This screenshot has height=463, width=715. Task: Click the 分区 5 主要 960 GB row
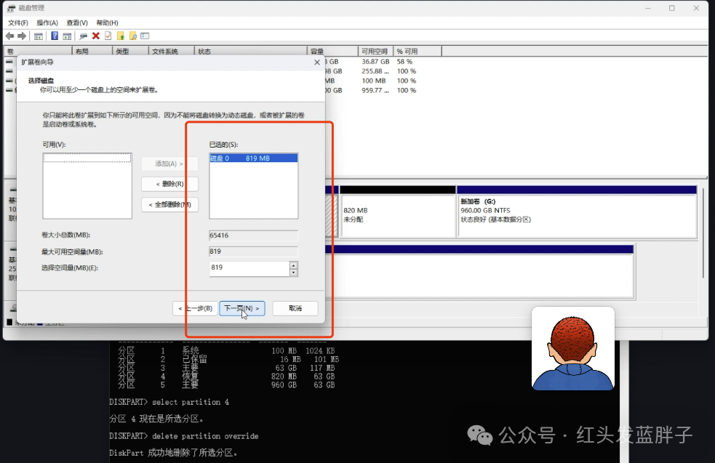coord(226,385)
